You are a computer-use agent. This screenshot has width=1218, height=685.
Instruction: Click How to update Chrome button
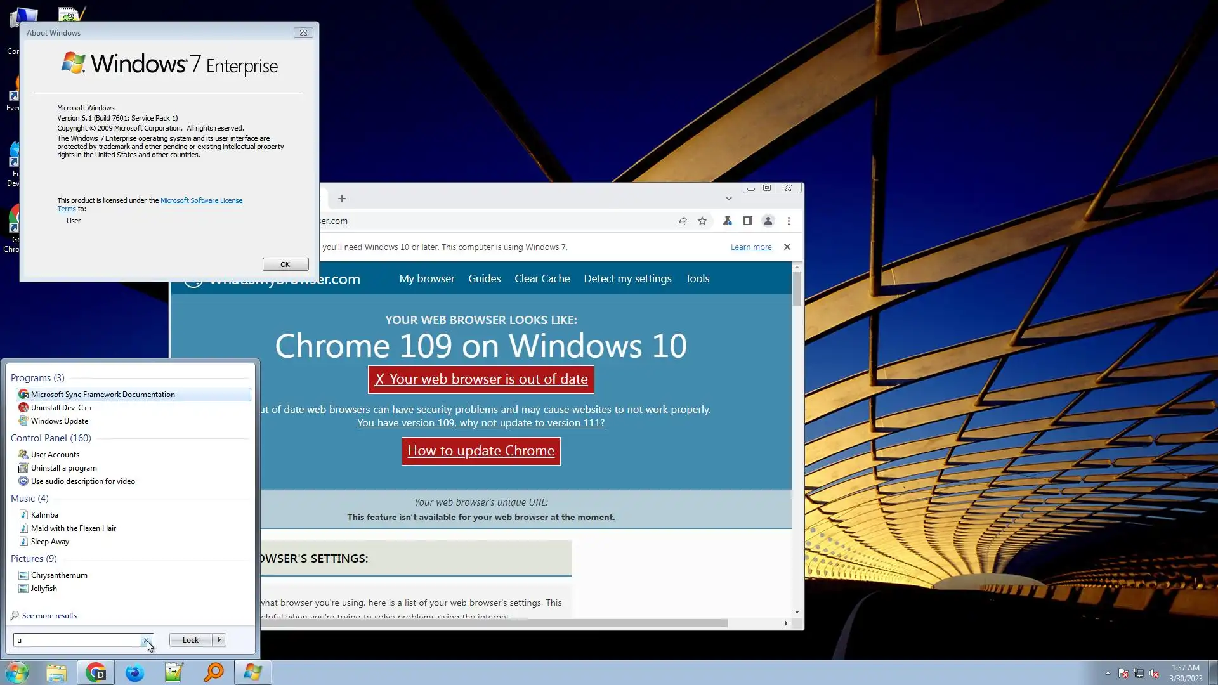tap(481, 451)
